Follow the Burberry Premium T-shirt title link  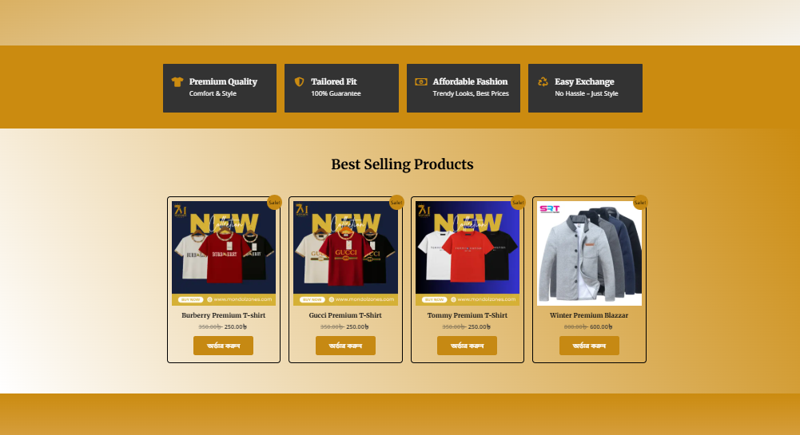coord(224,315)
